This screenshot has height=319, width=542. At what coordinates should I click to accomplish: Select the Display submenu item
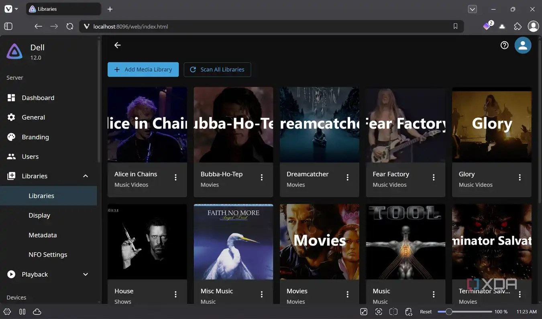pos(48,215)
